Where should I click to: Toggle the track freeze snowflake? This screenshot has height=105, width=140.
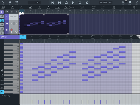7,30
